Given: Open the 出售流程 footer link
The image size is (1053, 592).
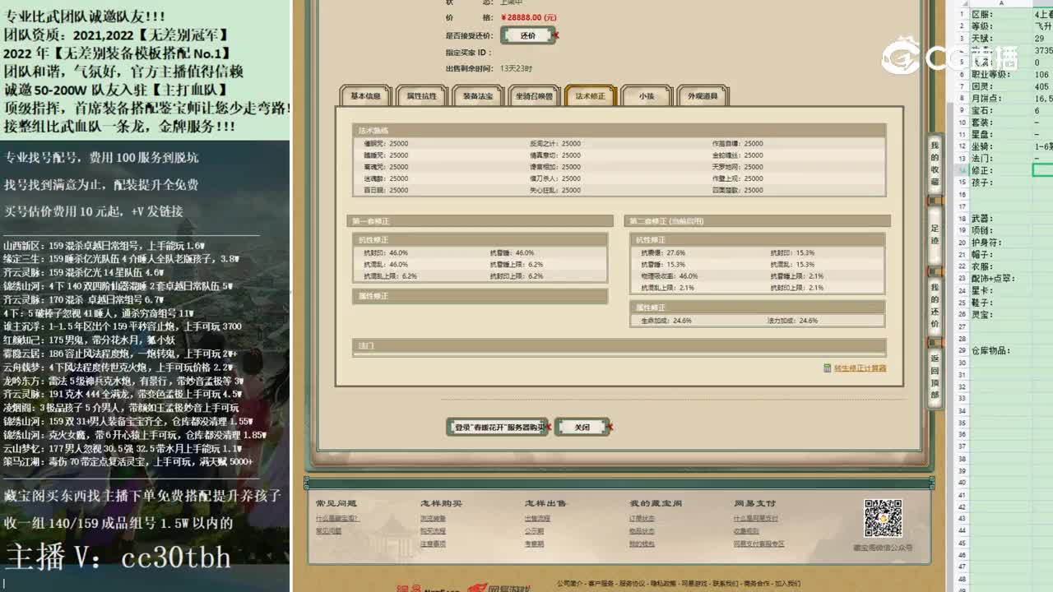Looking at the screenshot, I should tap(537, 519).
